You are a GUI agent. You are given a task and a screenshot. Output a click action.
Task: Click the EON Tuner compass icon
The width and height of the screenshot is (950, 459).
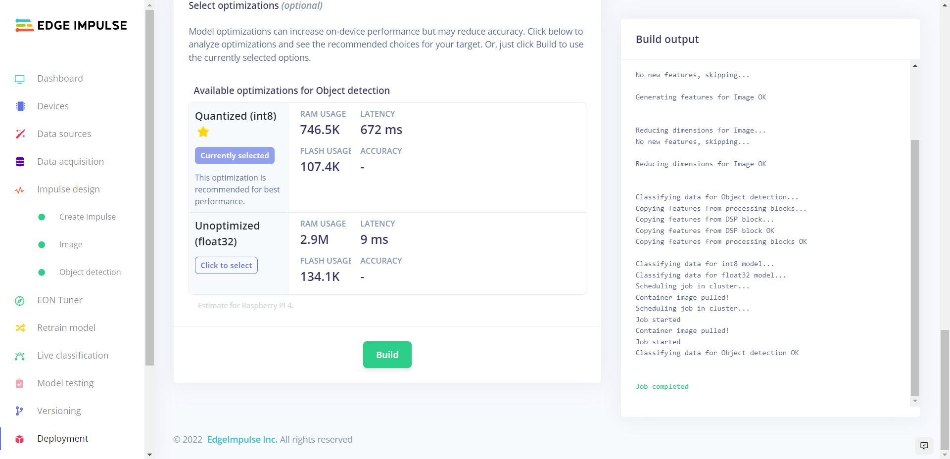click(x=20, y=301)
